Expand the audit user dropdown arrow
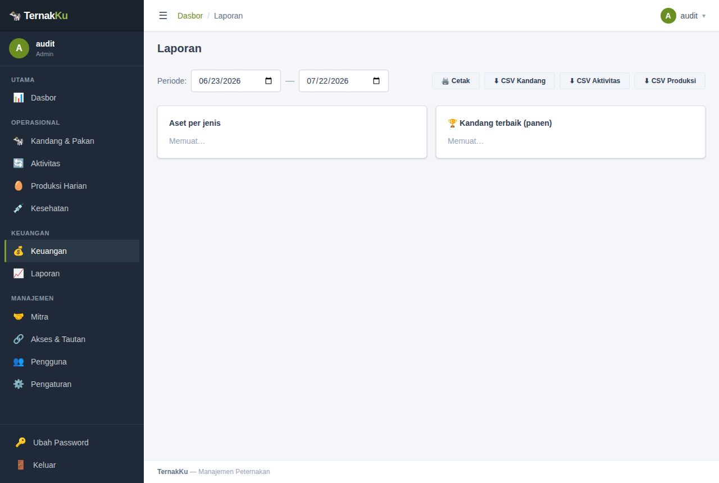This screenshot has height=483, width=719. 704,16
